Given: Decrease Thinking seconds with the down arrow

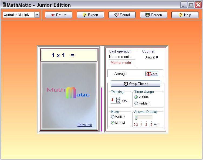Looking at the screenshot, I should pyautogui.click(x=118, y=101).
